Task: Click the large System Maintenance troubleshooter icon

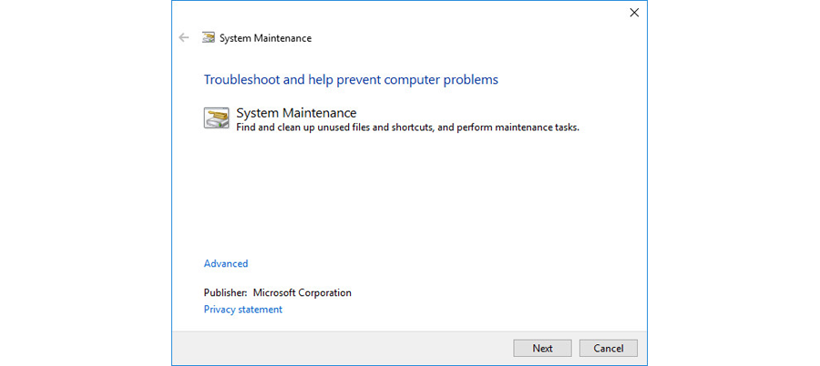Action: [217, 118]
